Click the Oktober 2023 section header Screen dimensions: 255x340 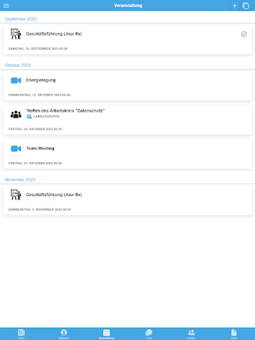pyautogui.click(x=18, y=65)
